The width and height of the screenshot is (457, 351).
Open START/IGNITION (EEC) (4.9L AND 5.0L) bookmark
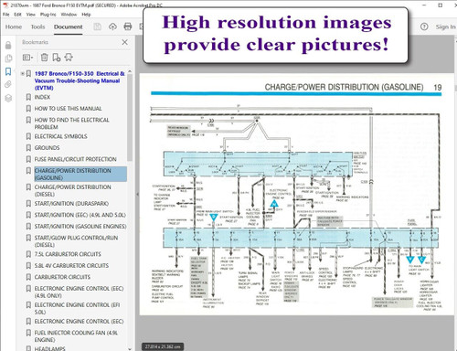tap(80, 215)
